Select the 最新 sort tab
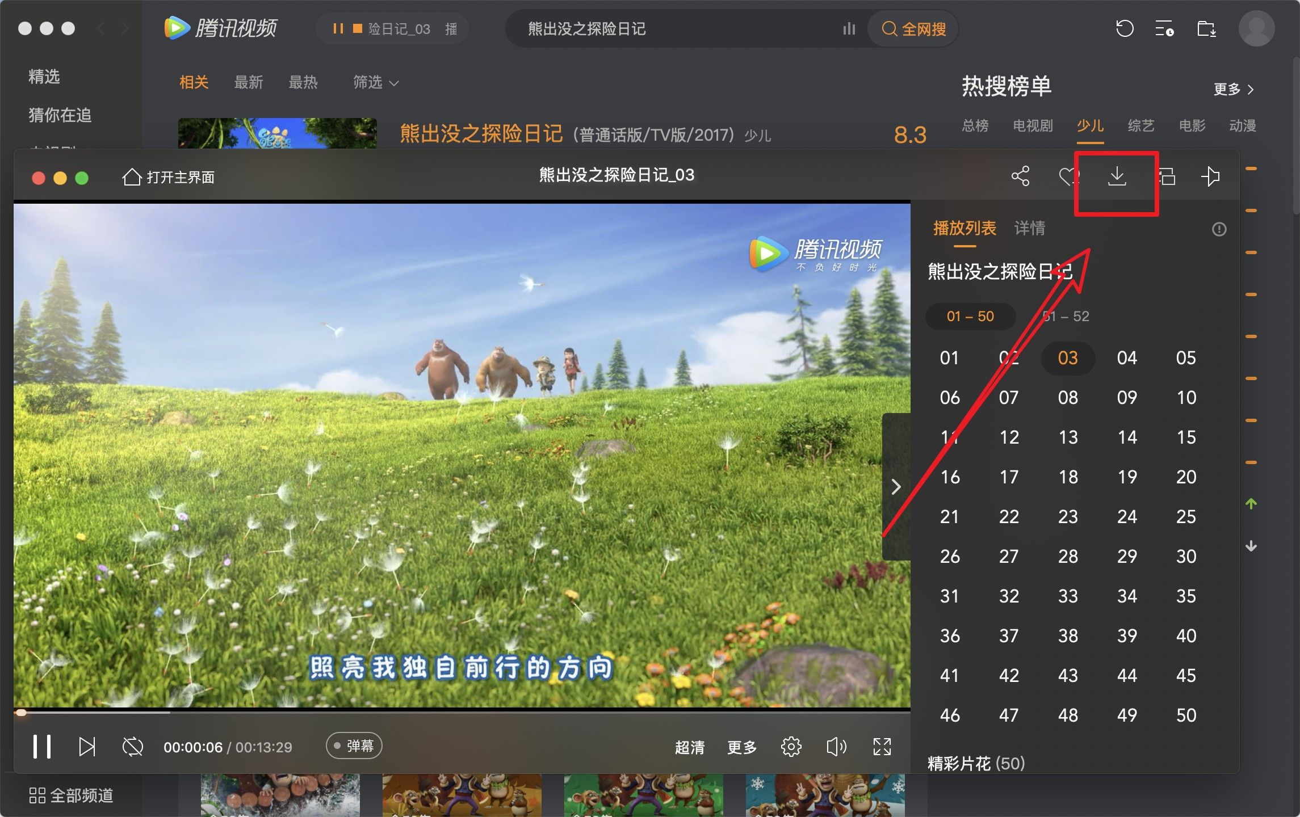Image resolution: width=1300 pixels, height=817 pixels. [248, 83]
